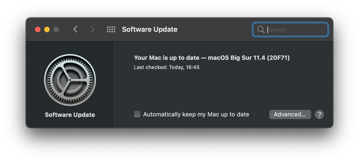Enable Automatically keep my Mac up to date
The image size is (359, 162).
tap(137, 114)
